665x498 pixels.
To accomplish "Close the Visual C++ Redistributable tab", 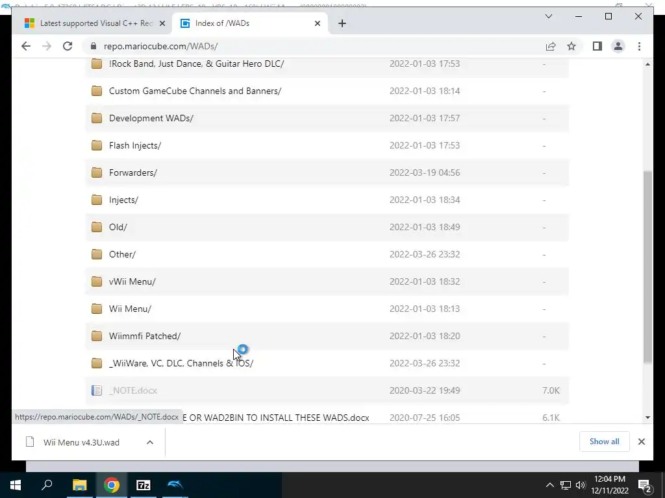I will pyautogui.click(x=162, y=23).
